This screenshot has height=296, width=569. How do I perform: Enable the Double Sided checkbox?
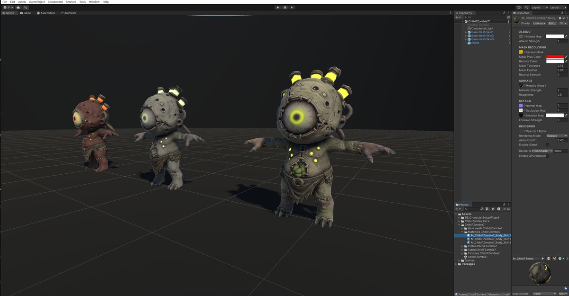pos(548,144)
